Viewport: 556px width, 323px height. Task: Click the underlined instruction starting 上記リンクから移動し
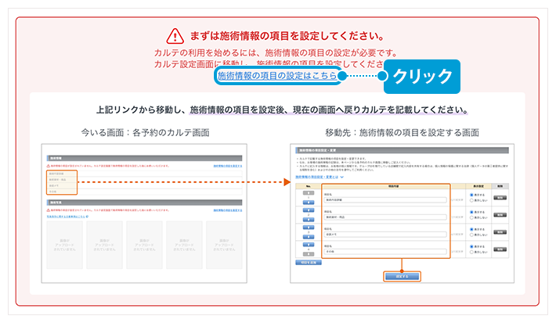[x=282, y=109]
